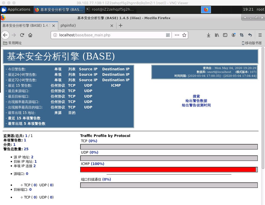Open 单项 for 今日警告数 row
265x205 pixels.
pyautogui.click(x=58, y=69)
